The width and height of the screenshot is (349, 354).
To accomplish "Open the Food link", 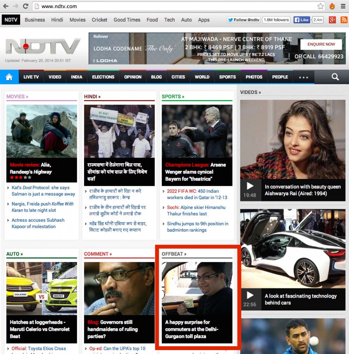I will 152,20.
